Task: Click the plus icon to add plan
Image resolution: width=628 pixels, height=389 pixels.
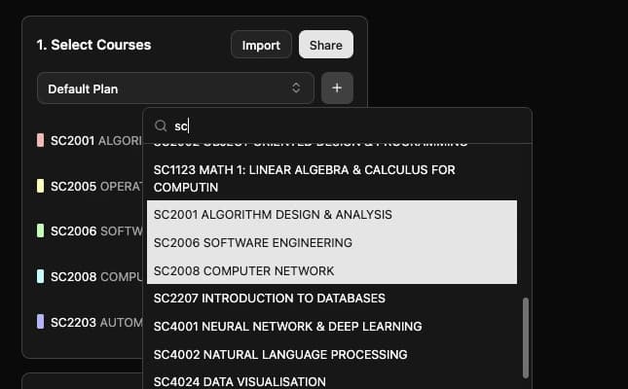Action: click(x=337, y=88)
